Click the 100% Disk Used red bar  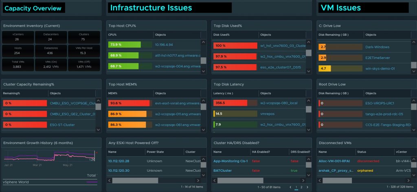(235, 45)
